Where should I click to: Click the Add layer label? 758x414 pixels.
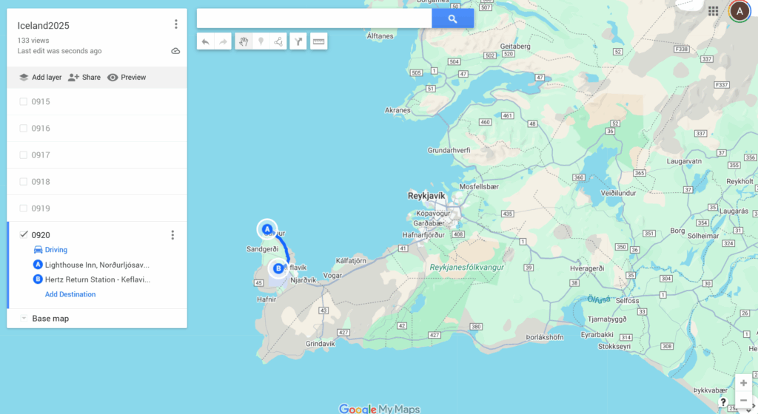pyautogui.click(x=47, y=77)
